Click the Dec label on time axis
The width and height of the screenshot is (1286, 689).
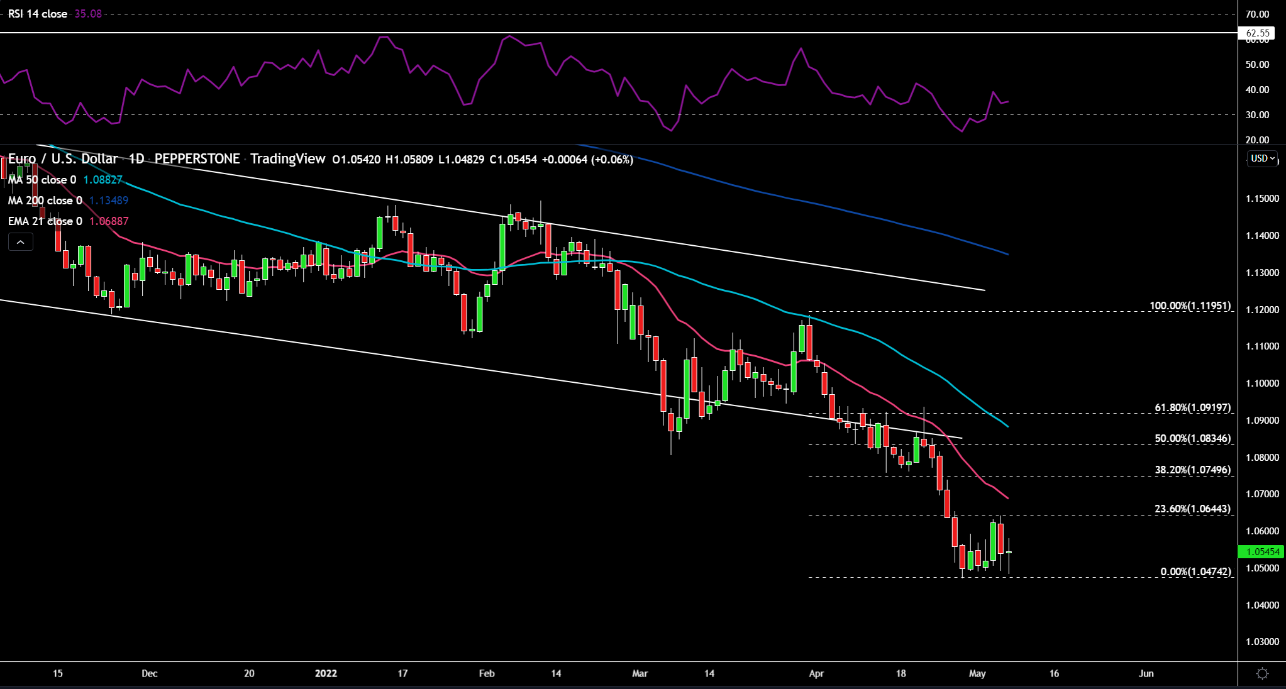(x=150, y=674)
